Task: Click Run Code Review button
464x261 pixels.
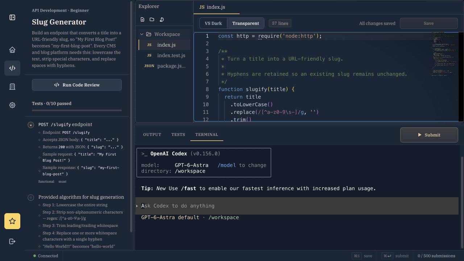Action: pos(77,85)
